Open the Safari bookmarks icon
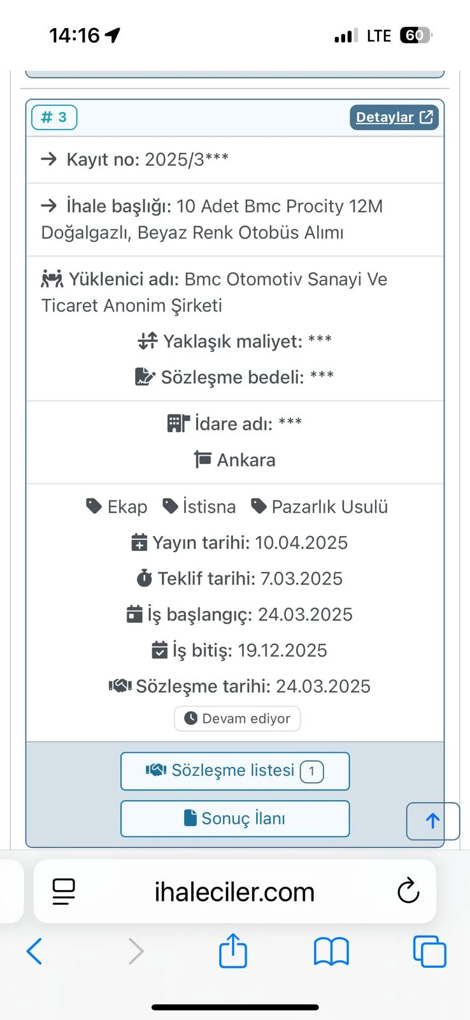The height and width of the screenshot is (1020, 470). (331, 952)
